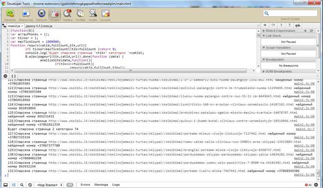Open the Audits panel
The image size is (323, 188).
pyautogui.click(x=93, y=15)
